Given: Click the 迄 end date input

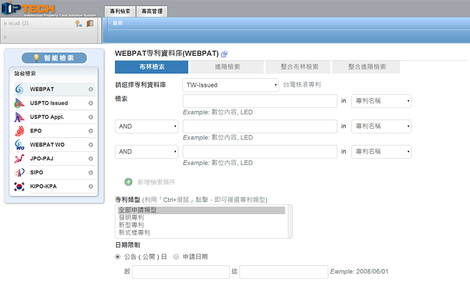Looking at the screenshot, I should [283, 272].
